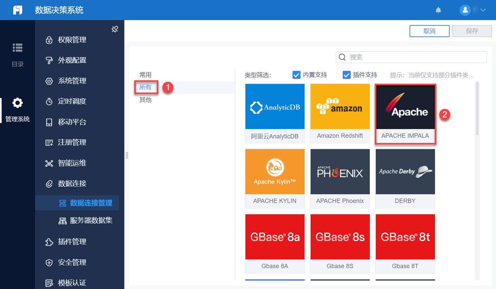Click the 安全管理 shield icon
The width and height of the screenshot is (496, 289).
click(x=49, y=263)
